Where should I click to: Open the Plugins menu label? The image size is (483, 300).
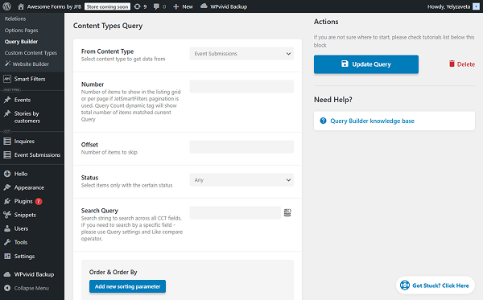[x=23, y=201]
